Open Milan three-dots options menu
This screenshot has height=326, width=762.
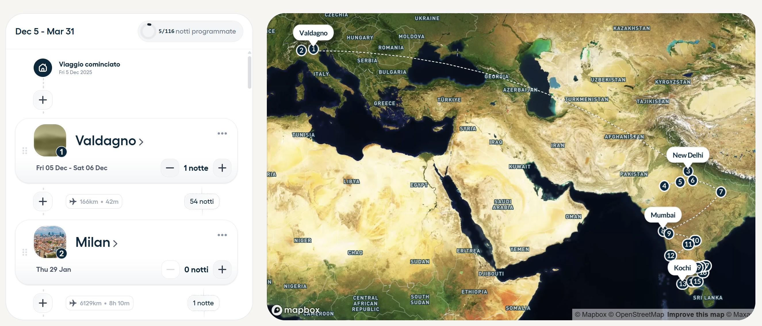point(222,235)
